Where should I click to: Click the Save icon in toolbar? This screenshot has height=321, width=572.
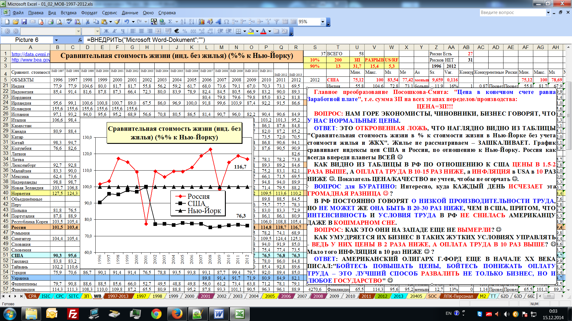click(24, 22)
